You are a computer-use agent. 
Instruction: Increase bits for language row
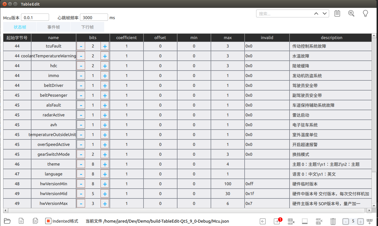coord(105,174)
